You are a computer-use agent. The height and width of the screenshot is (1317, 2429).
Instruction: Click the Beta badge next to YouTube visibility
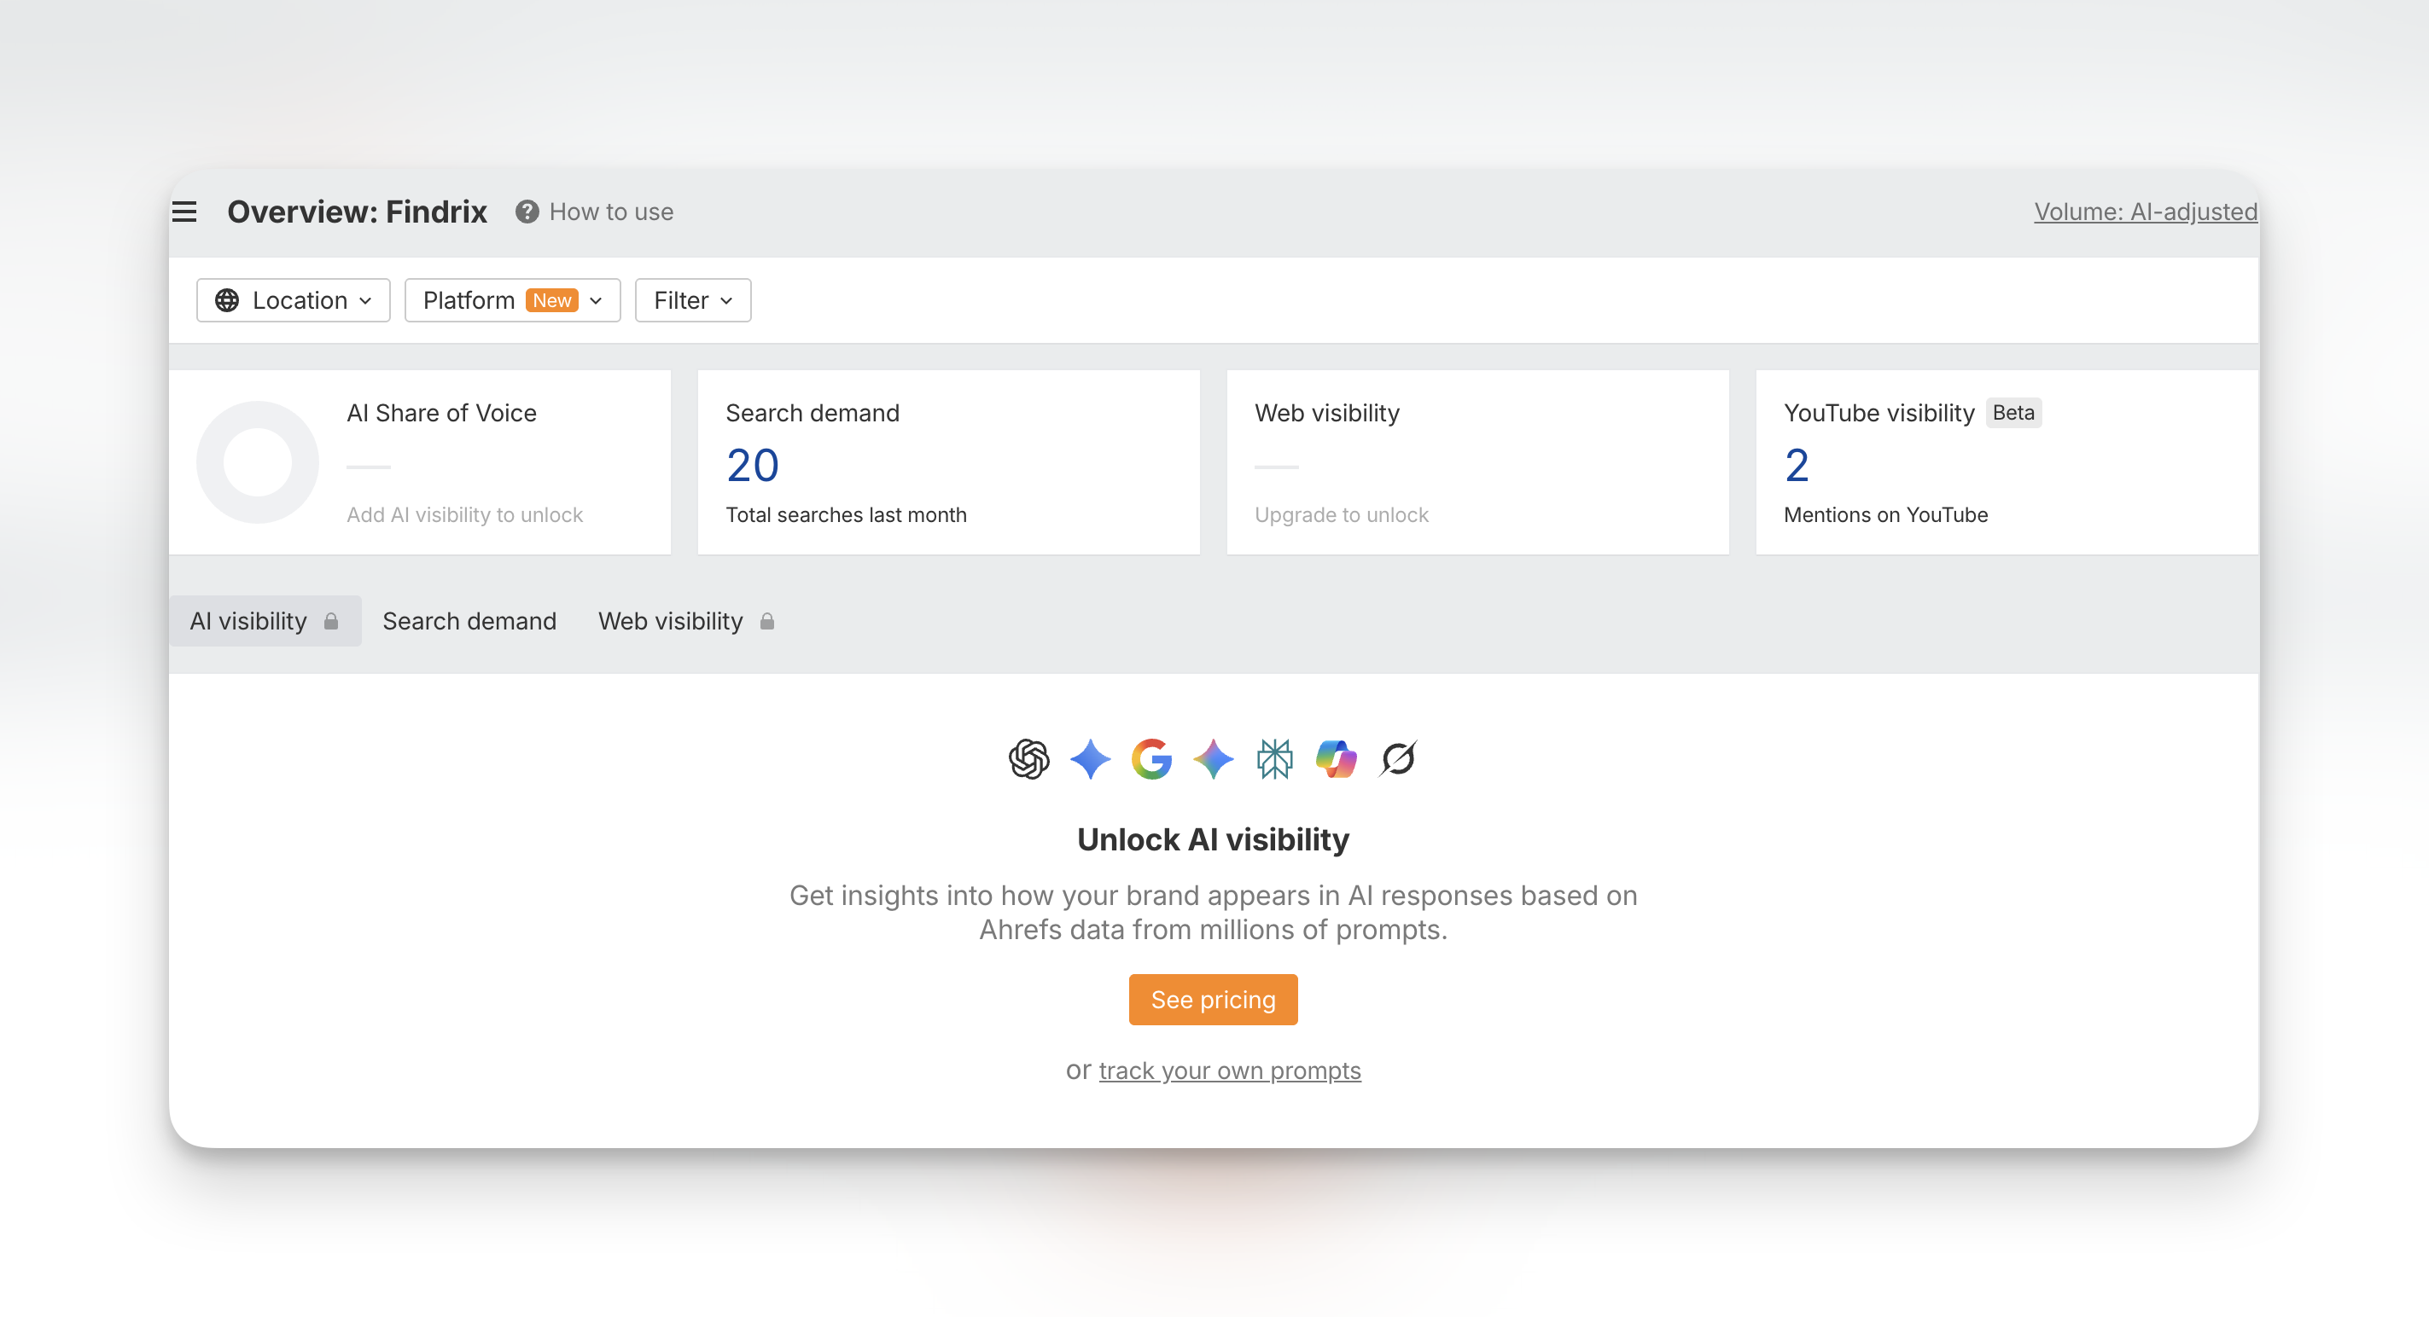(2013, 413)
